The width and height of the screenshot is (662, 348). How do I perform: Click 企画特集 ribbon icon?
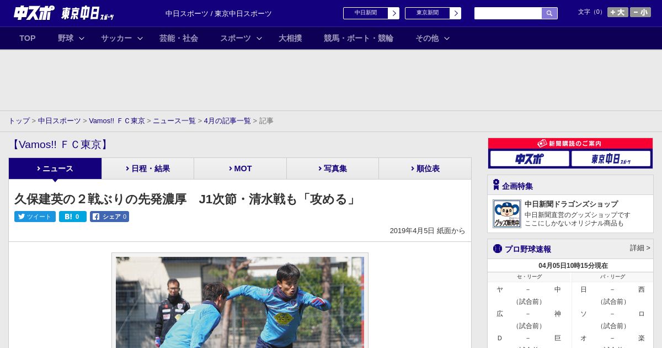click(496, 185)
